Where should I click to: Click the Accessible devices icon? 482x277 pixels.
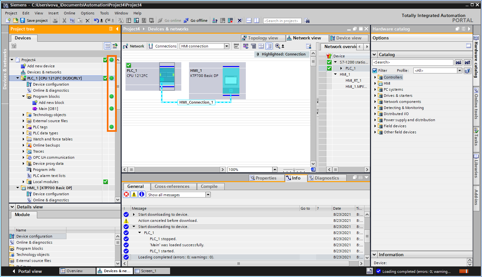tap(215, 21)
